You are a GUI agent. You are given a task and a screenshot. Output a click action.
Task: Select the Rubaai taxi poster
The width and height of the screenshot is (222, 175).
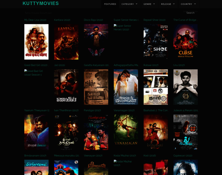156,87
